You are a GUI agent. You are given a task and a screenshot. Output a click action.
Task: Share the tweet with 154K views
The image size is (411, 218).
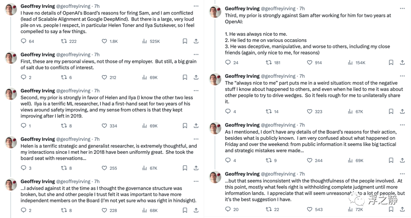[x=402, y=62]
